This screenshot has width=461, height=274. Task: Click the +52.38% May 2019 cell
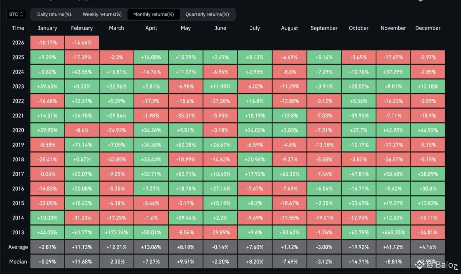pos(185,145)
